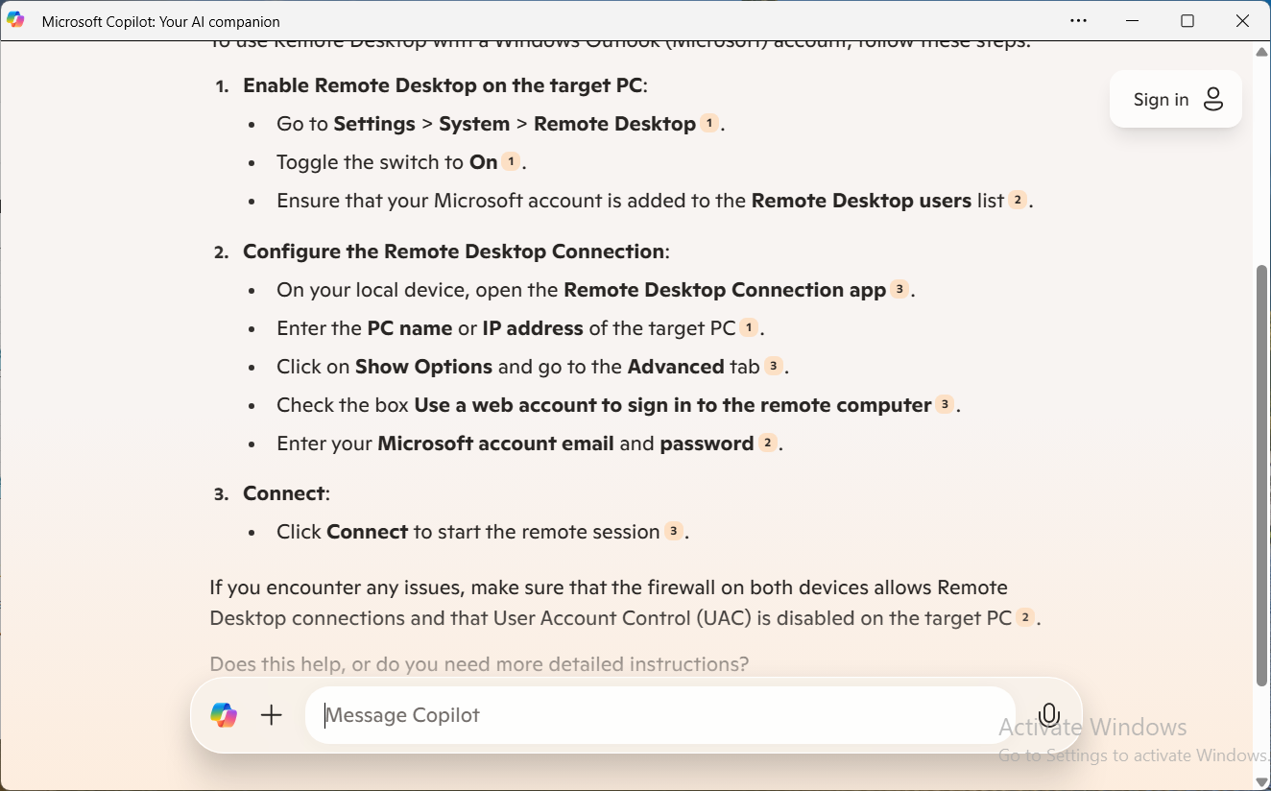Click the Sign in button
Screen dimensions: 1271x791
click(1161, 99)
